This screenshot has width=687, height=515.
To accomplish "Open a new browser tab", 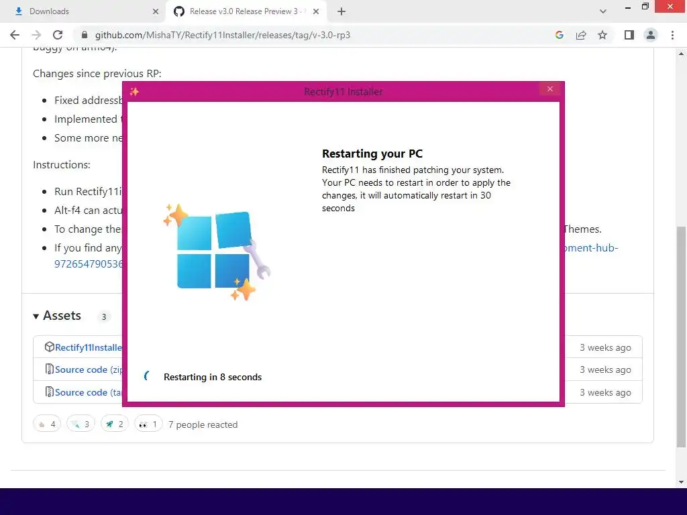I will [341, 11].
